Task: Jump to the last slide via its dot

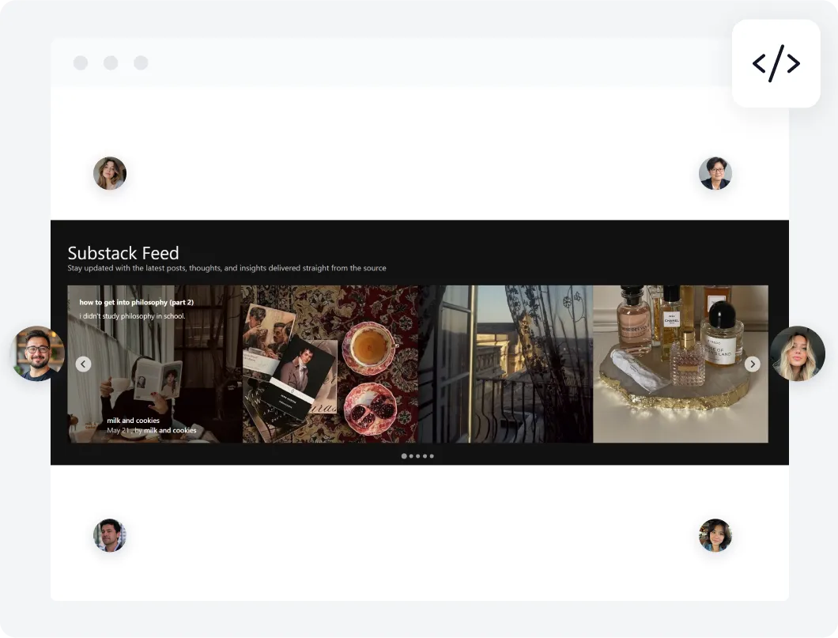Action: tap(432, 456)
